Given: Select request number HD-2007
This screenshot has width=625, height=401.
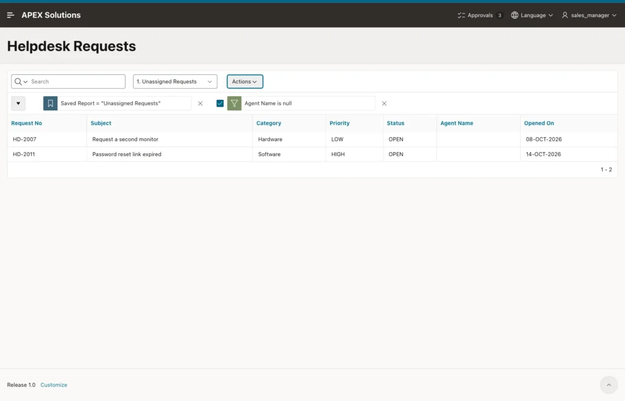Looking at the screenshot, I should click(x=24, y=139).
